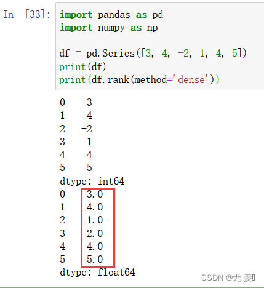Screen dimensions: 264x288
Task: Click the rank value '2.0' in output
Action: [x=95, y=233]
